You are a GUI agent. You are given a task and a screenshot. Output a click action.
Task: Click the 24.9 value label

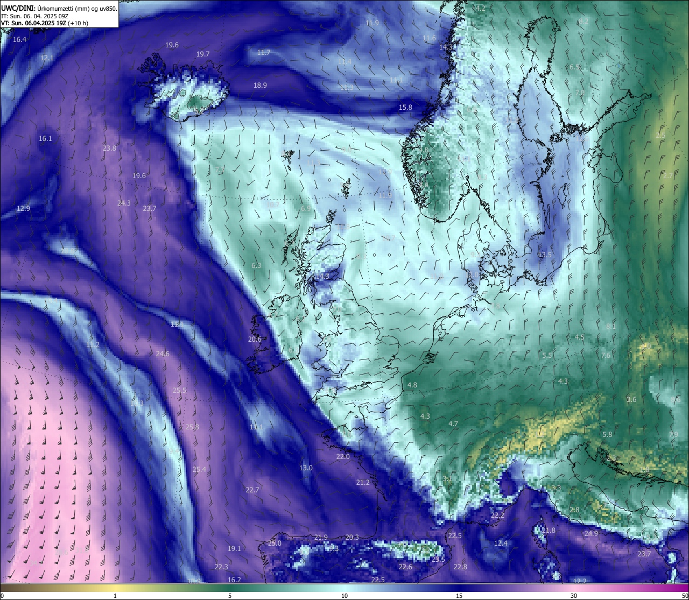591,534
